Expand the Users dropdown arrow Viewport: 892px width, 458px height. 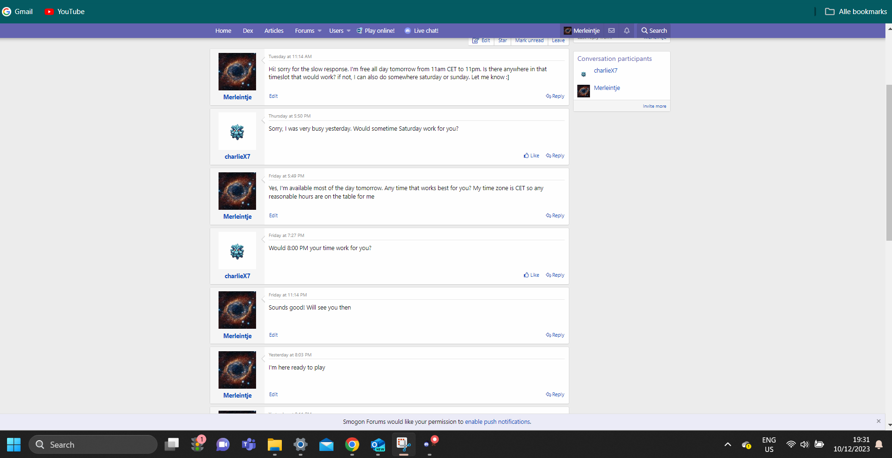pyautogui.click(x=348, y=30)
